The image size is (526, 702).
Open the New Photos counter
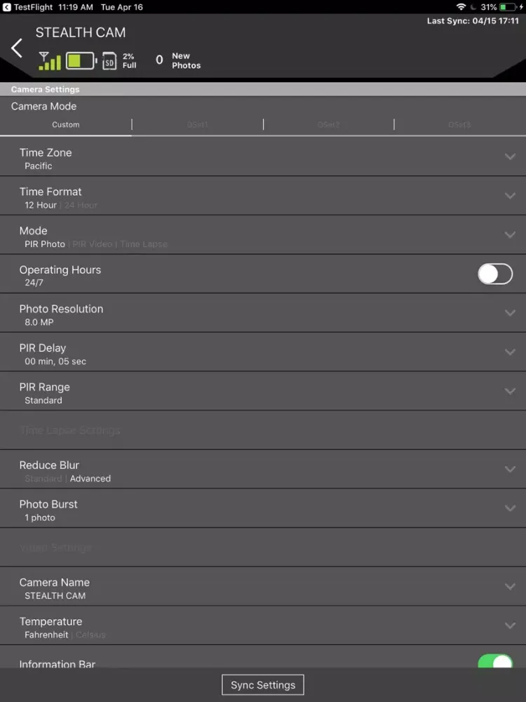178,60
